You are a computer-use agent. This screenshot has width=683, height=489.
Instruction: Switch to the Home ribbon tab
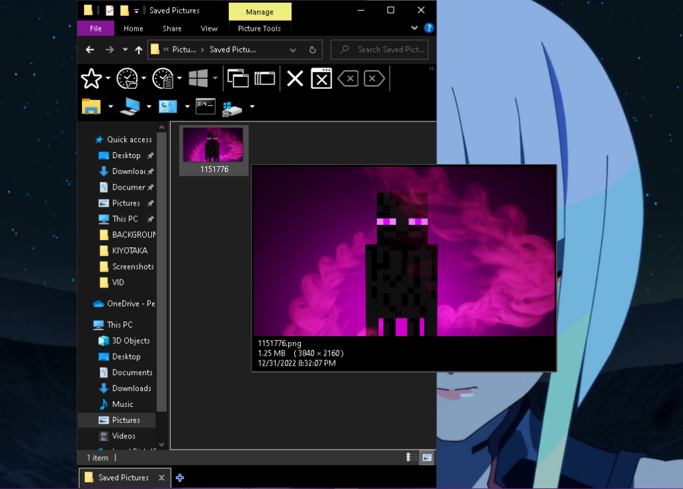point(133,28)
